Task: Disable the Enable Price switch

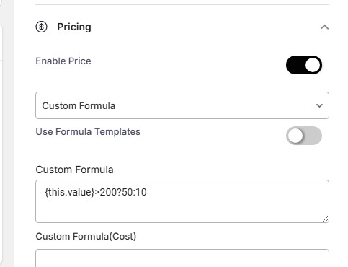Action: click(304, 65)
